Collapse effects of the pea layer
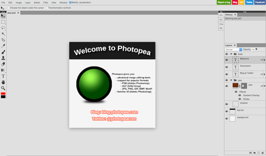Screen dimensions: 266x156 pyautogui.click(x=264, y=86)
